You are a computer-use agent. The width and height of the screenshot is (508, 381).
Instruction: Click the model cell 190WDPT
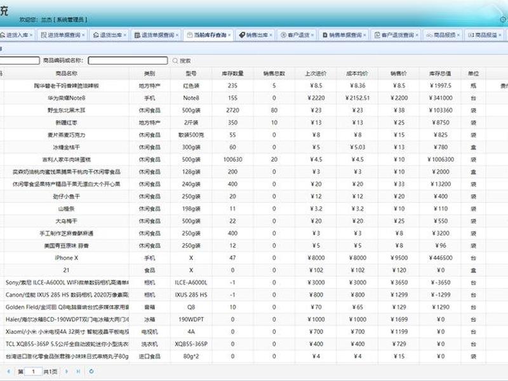(191, 319)
